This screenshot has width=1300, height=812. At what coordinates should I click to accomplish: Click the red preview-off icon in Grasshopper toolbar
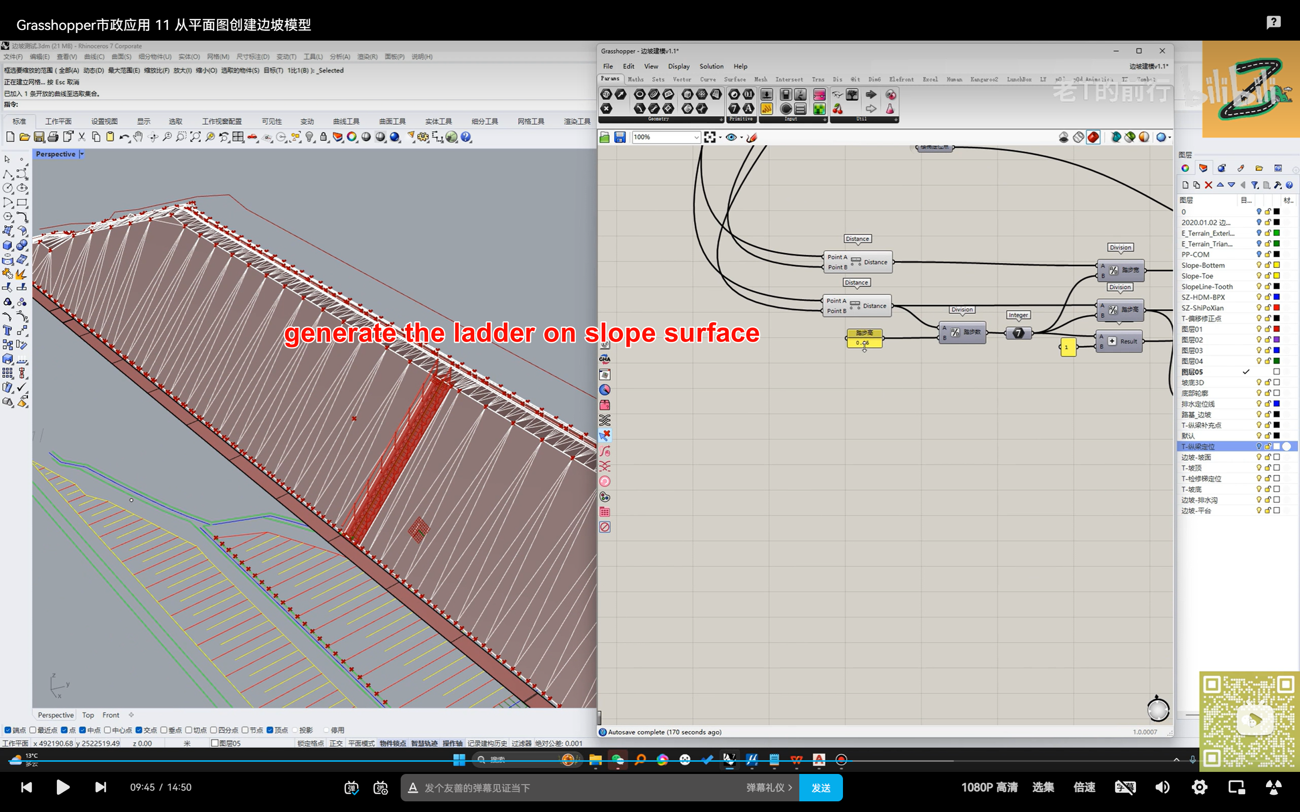tap(1093, 138)
